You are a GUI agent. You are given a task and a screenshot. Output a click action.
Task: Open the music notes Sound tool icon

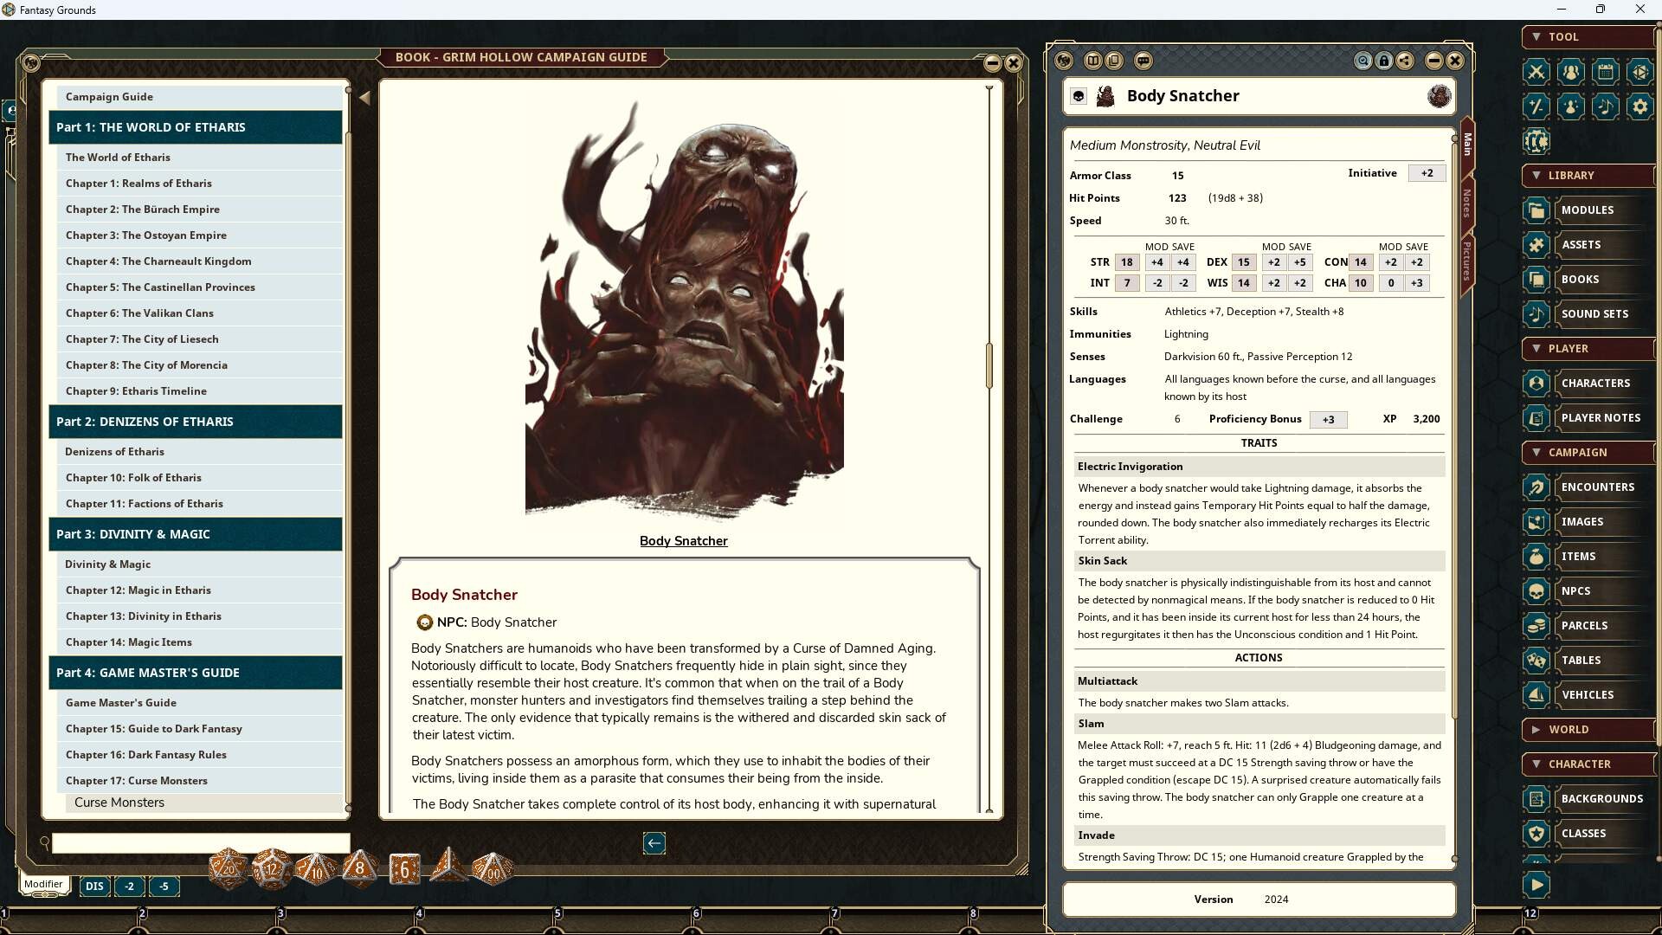pos(1605,106)
